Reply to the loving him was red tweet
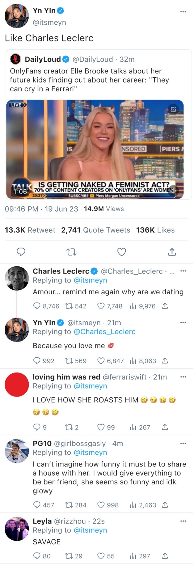Image resolution: width=193 pixels, height=564 pixels. (37, 427)
